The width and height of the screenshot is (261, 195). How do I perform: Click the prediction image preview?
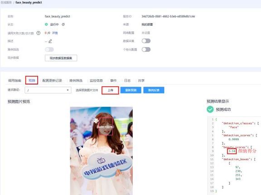[101, 151]
